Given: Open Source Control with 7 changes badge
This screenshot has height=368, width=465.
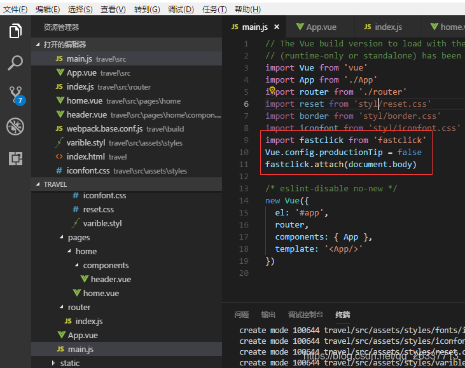Looking at the screenshot, I should point(17,95).
